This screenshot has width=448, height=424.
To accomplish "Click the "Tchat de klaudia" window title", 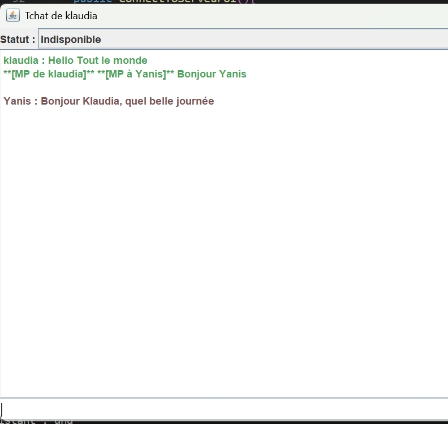I will pyautogui.click(x=61, y=16).
